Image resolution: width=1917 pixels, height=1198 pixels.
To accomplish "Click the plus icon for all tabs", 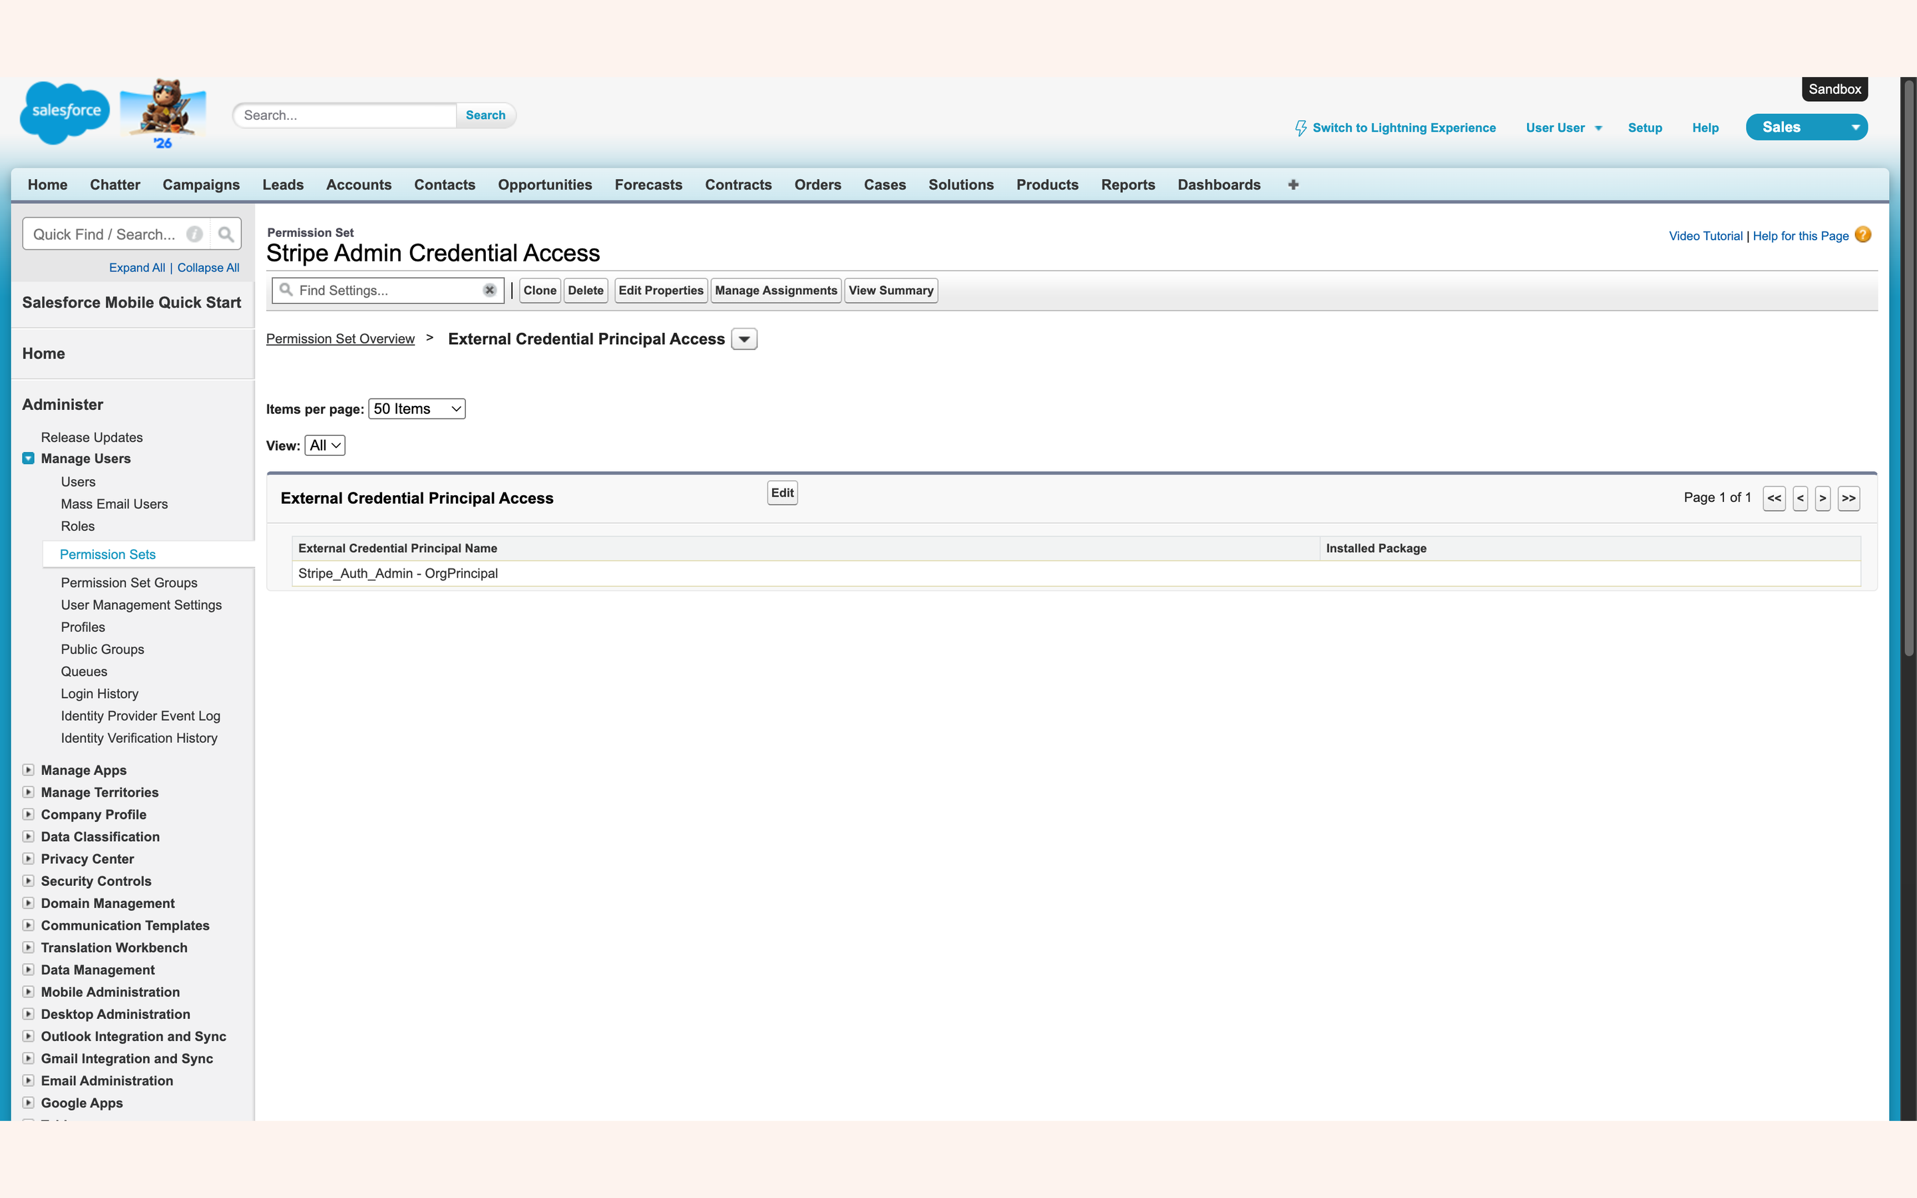I will [x=1293, y=184].
